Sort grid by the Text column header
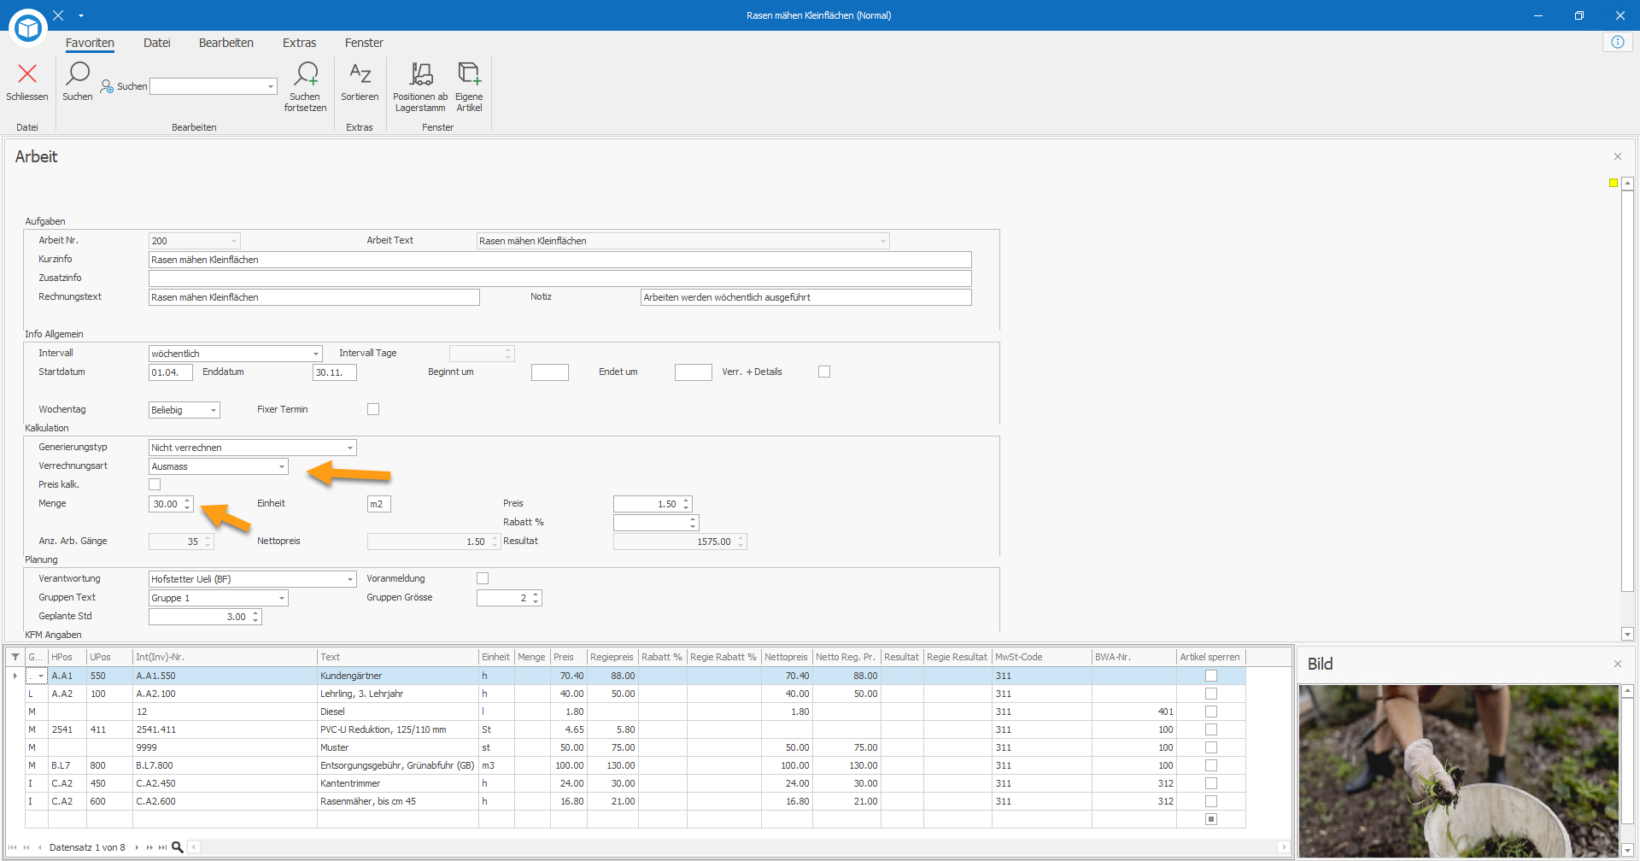The image size is (1640, 861). [398, 657]
